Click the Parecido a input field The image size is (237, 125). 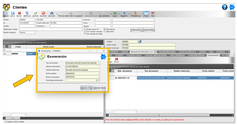tap(66, 26)
